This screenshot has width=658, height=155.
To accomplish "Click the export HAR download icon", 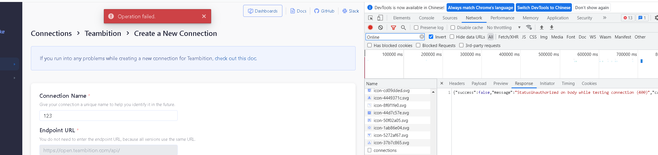I will 552,27.
